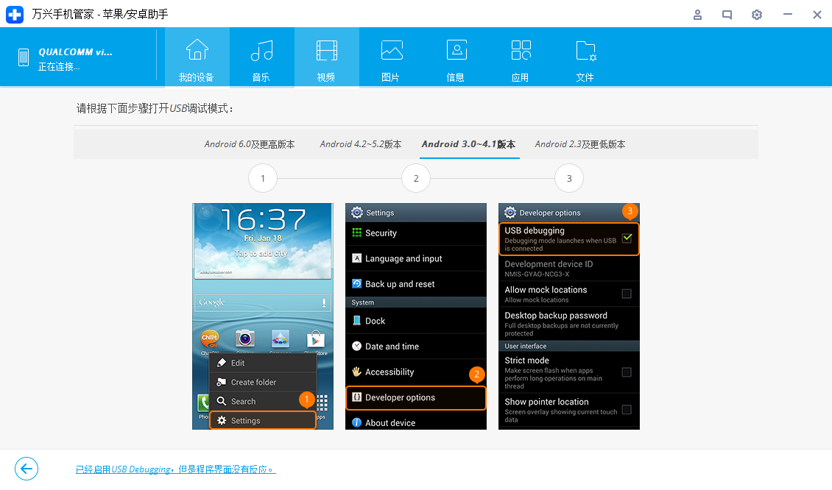
Task: Click step 2 in the progress indicator
Action: coord(416,177)
